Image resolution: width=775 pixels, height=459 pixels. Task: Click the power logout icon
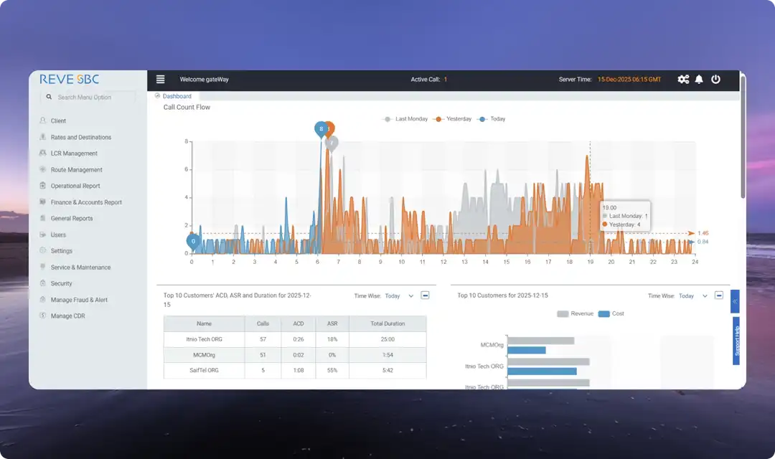715,80
